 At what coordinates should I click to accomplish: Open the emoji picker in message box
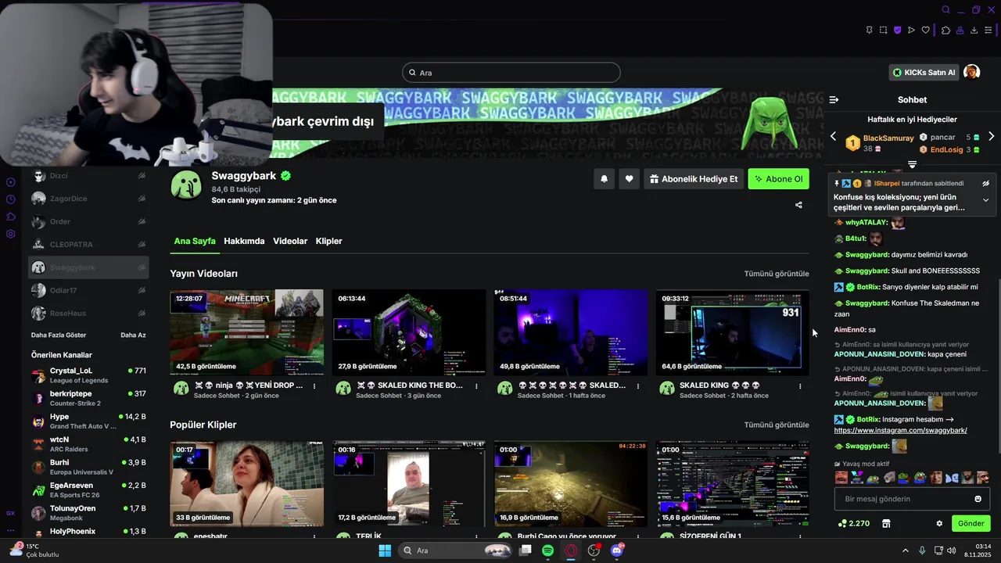pos(978,499)
